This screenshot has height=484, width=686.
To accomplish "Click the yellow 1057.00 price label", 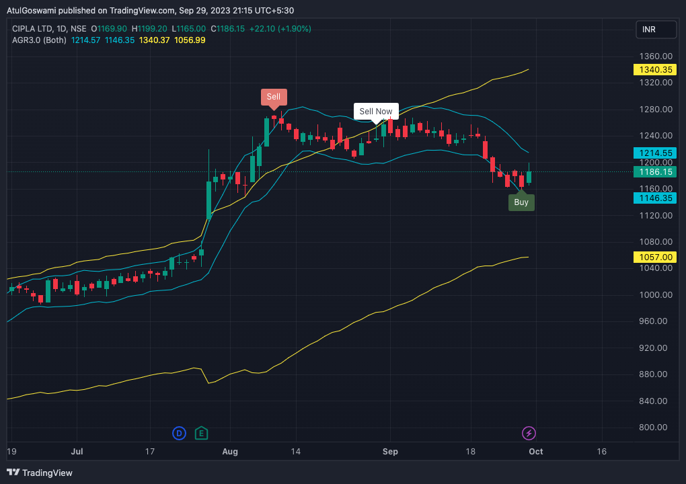I will pyautogui.click(x=655, y=257).
